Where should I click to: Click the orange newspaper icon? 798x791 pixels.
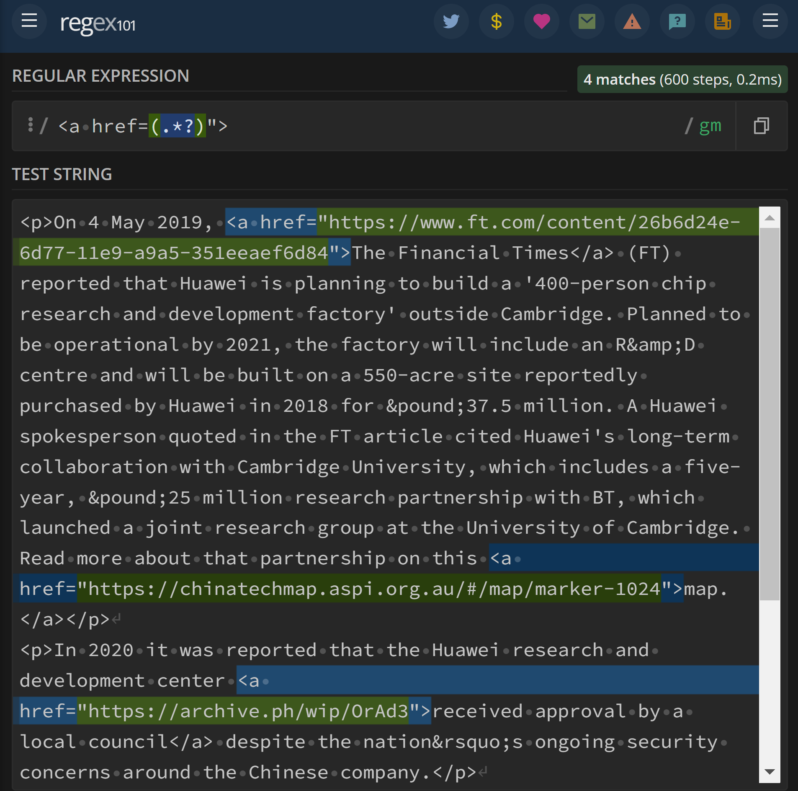tap(722, 21)
